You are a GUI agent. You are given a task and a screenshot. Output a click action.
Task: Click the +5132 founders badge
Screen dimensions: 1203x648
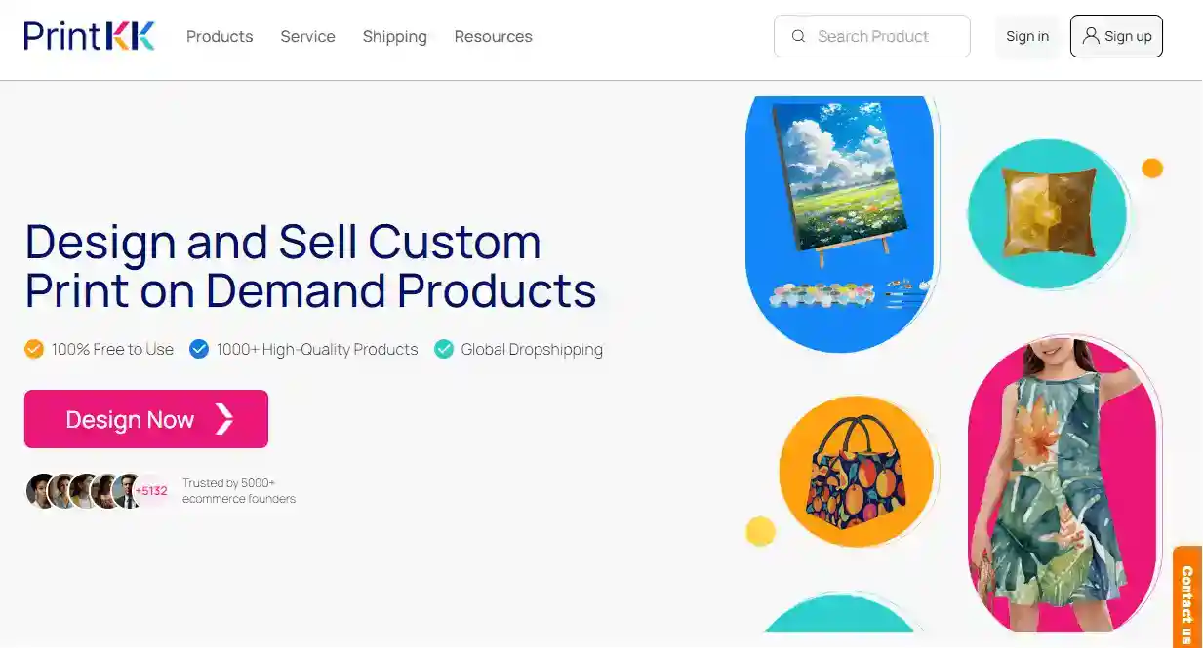[151, 491]
